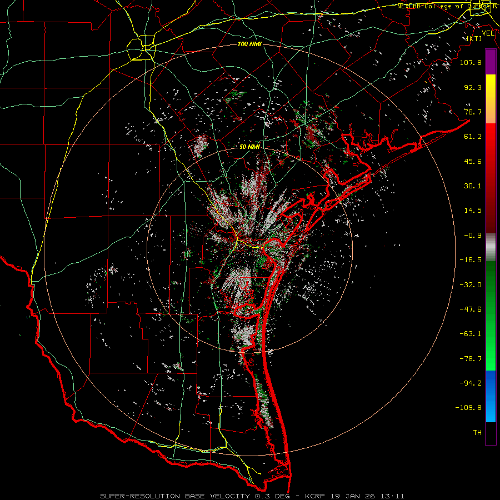Viewport: 500px width, 500px height.
Task: Click the 100 NMI range ring label
Action: pyautogui.click(x=249, y=44)
